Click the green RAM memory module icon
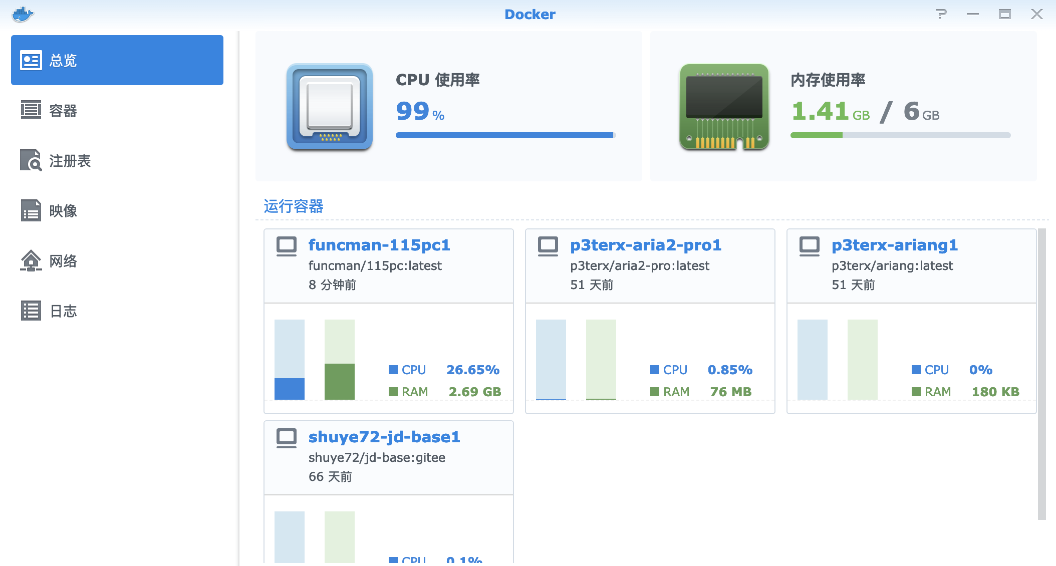Viewport: 1056px width, 566px height. pyautogui.click(x=724, y=107)
